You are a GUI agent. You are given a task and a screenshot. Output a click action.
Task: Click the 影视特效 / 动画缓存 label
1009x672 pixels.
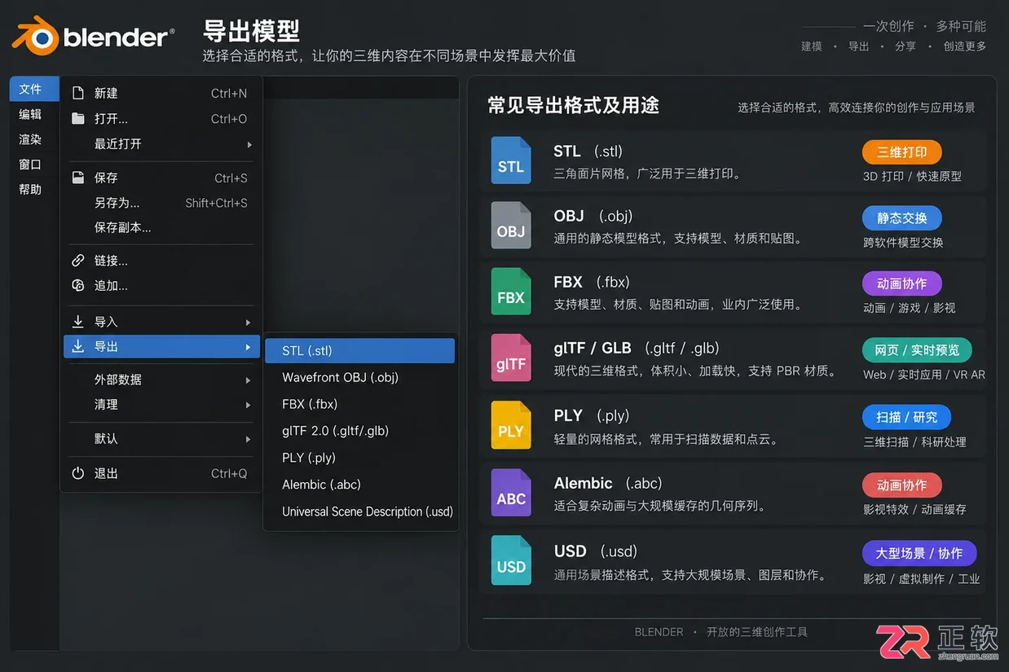[x=914, y=509]
